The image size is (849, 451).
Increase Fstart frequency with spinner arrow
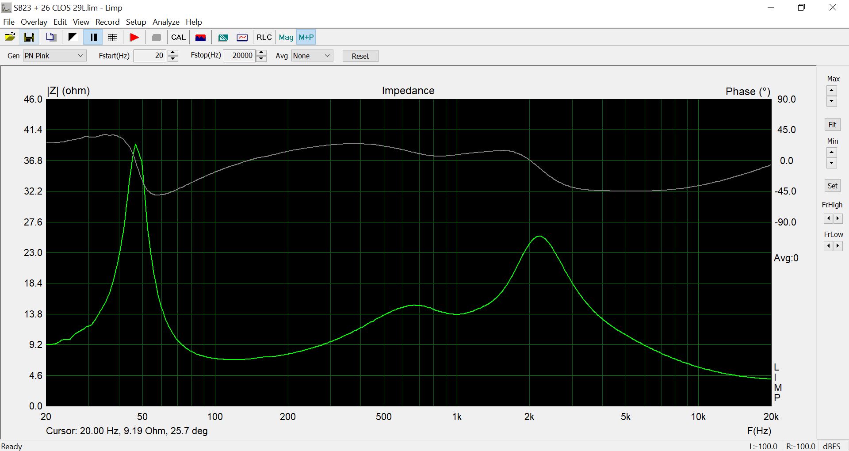(172, 53)
